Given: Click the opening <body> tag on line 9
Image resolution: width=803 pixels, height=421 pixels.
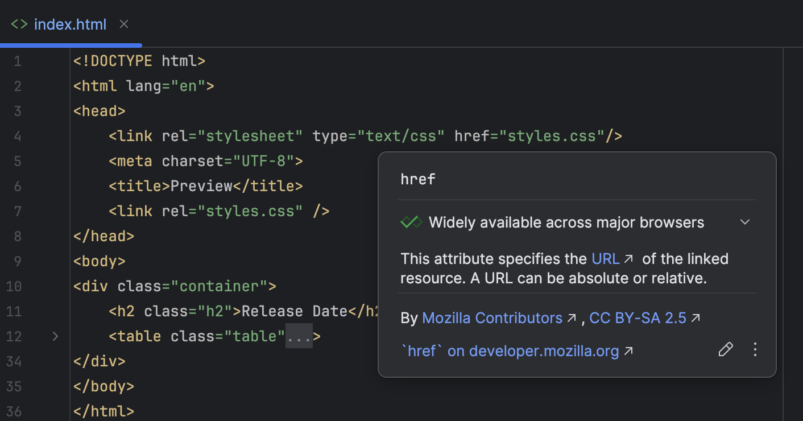Looking at the screenshot, I should (100, 261).
